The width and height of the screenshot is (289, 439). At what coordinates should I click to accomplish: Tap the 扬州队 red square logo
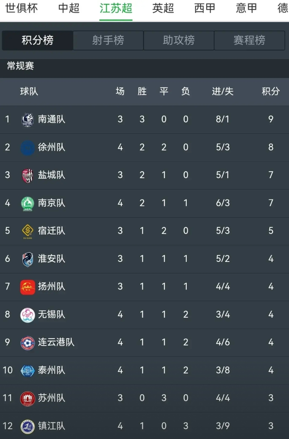pos(27,287)
